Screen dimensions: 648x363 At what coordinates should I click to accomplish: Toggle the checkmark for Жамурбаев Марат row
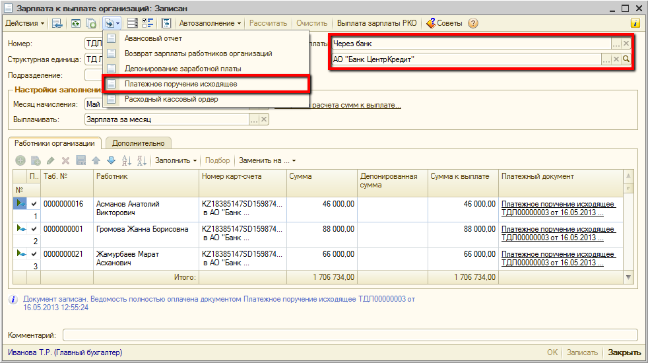[x=34, y=254]
